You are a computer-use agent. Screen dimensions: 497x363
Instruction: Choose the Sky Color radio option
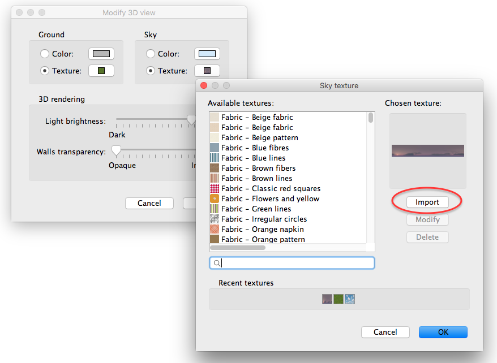coord(150,54)
